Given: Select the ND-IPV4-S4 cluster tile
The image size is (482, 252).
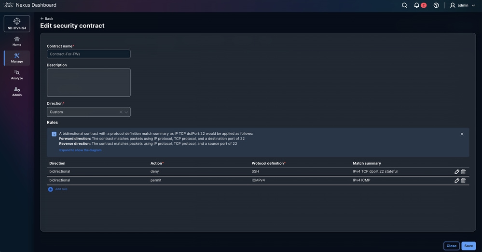Looking at the screenshot, I should (17, 24).
